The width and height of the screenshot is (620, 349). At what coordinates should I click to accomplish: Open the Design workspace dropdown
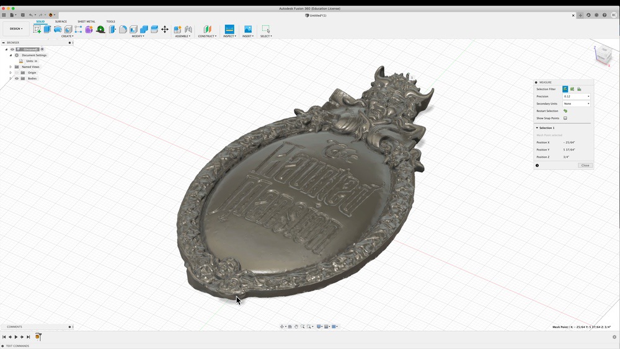pyautogui.click(x=16, y=29)
